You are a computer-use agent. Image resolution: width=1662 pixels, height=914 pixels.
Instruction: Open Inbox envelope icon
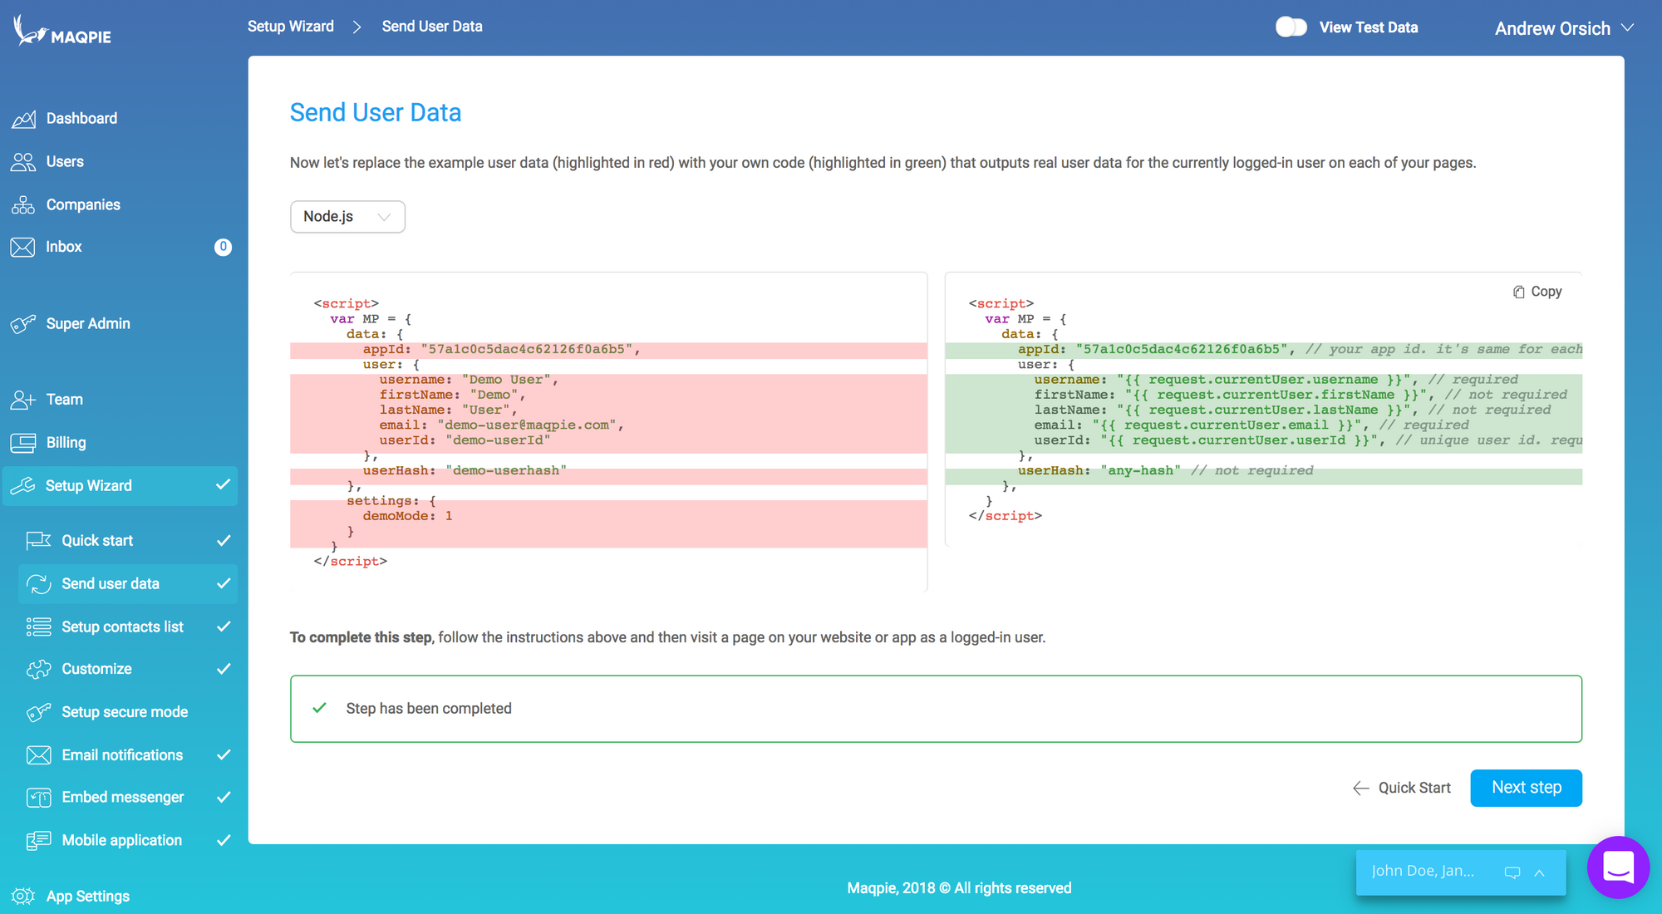(x=23, y=247)
